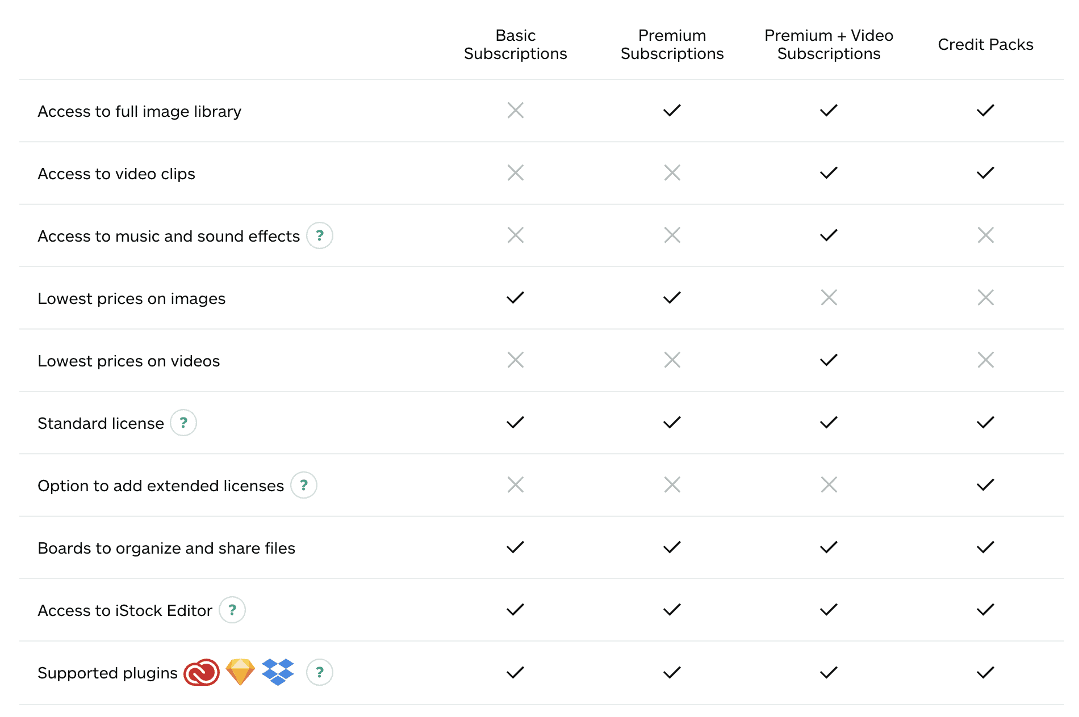Click the X mark for extended licenses under Premium

[x=671, y=484]
